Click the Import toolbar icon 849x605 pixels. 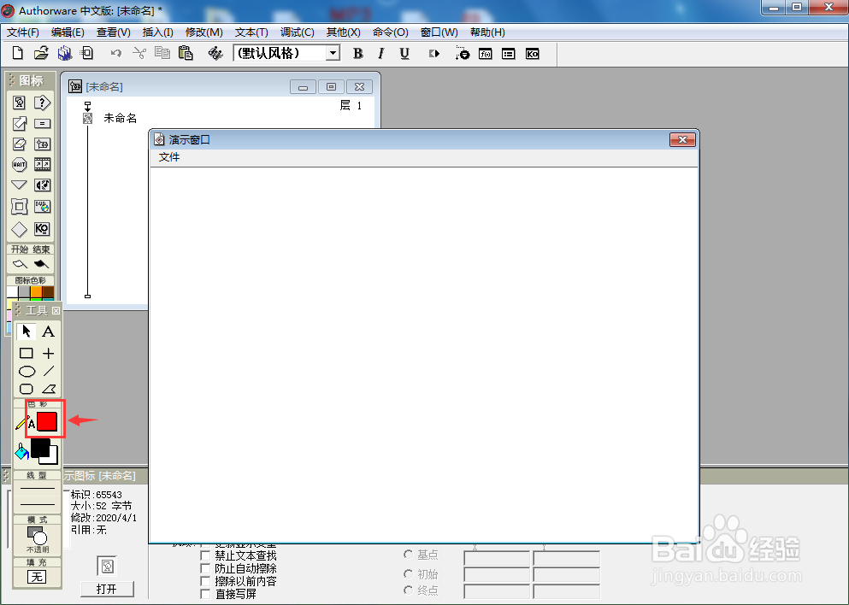click(x=86, y=53)
